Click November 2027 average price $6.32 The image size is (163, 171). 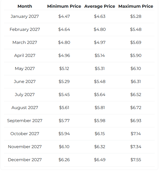(x=100, y=147)
